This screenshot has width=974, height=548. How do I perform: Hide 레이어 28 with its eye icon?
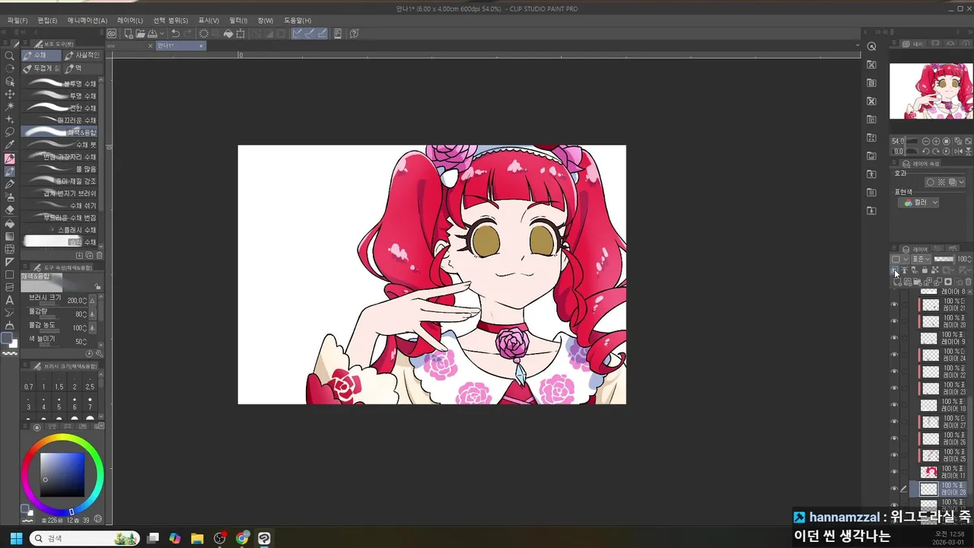894,489
